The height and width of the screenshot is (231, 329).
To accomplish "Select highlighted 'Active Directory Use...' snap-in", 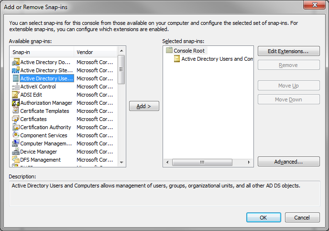I will pyautogui.click(x=46, y=78).
